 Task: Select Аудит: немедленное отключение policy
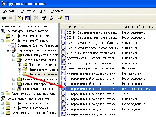point(92,53)
